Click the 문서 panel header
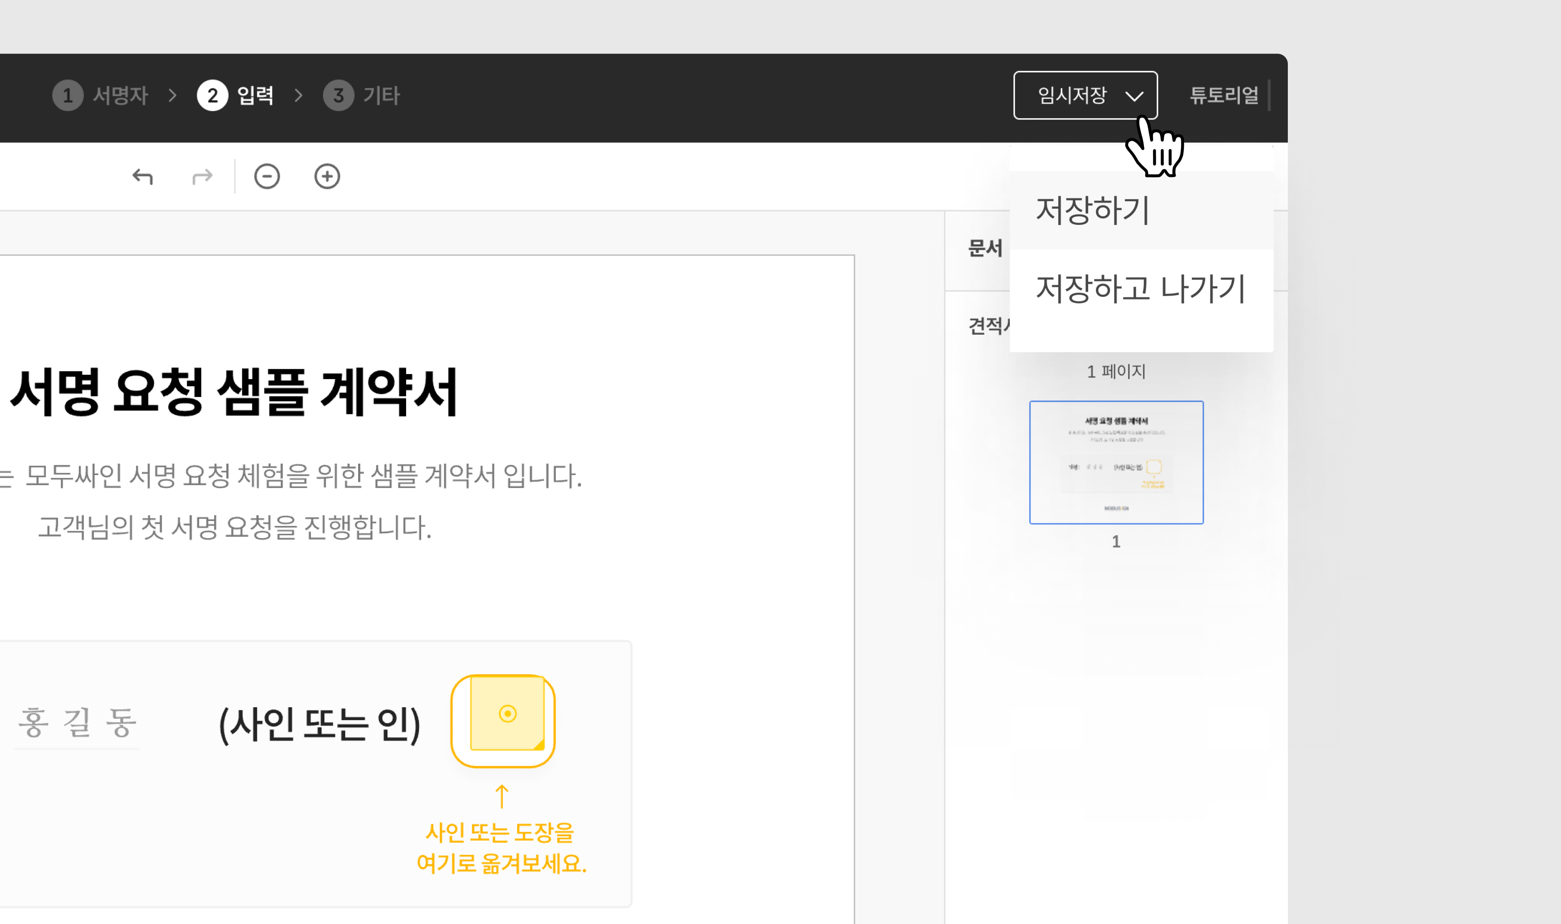1561x924 pixels. [x=985, y=248]
